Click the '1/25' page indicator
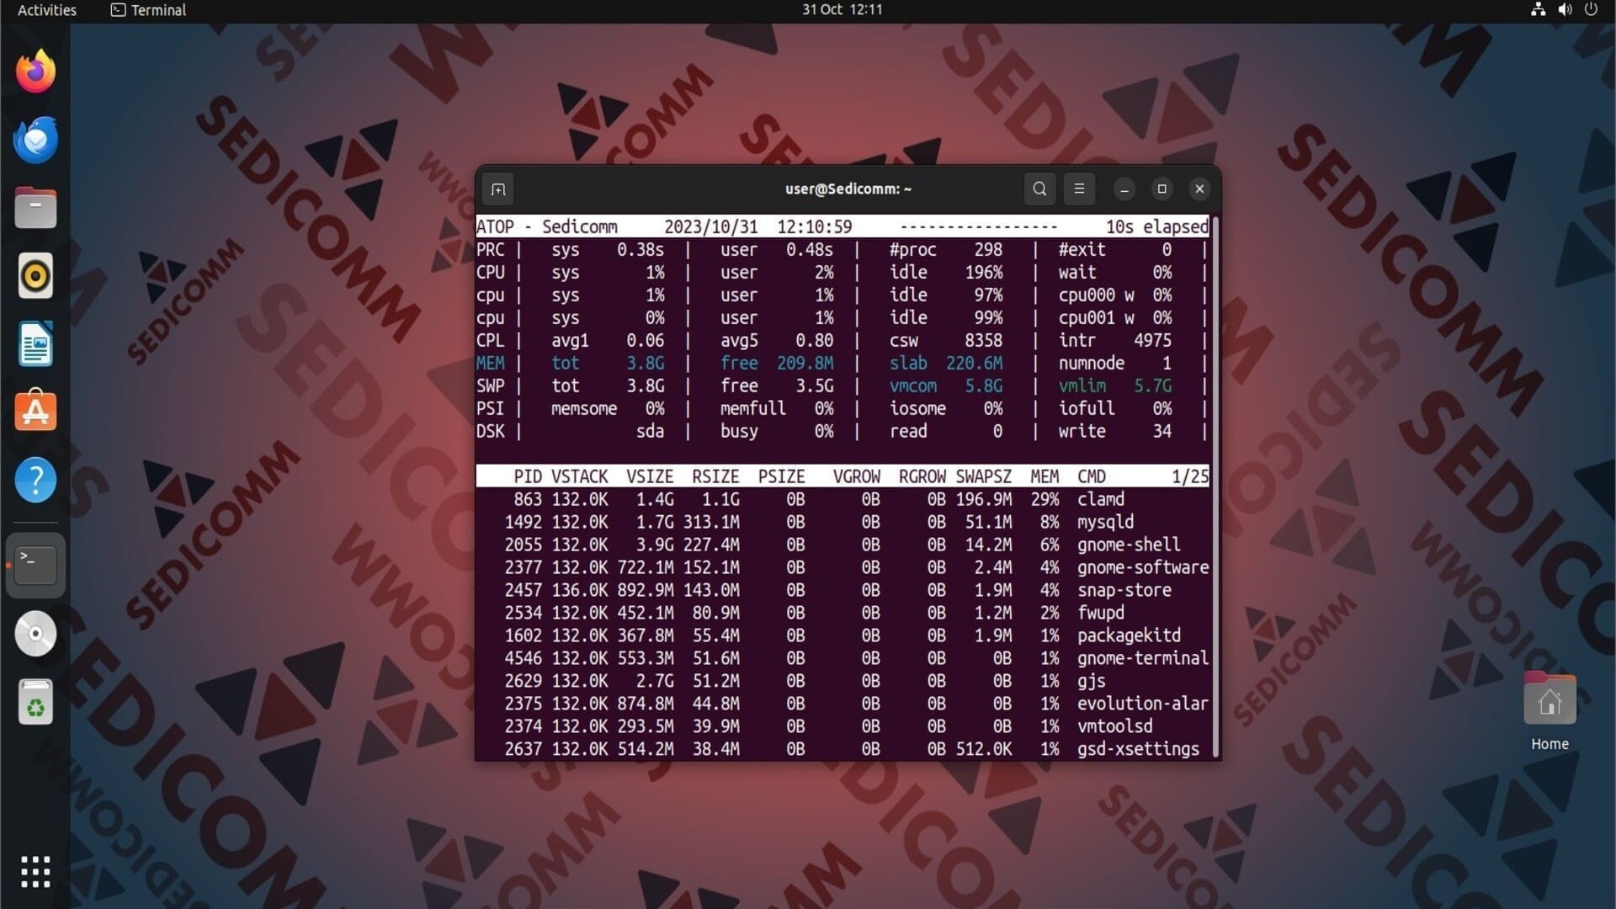1616x909 pixels. pos(1190,476)
